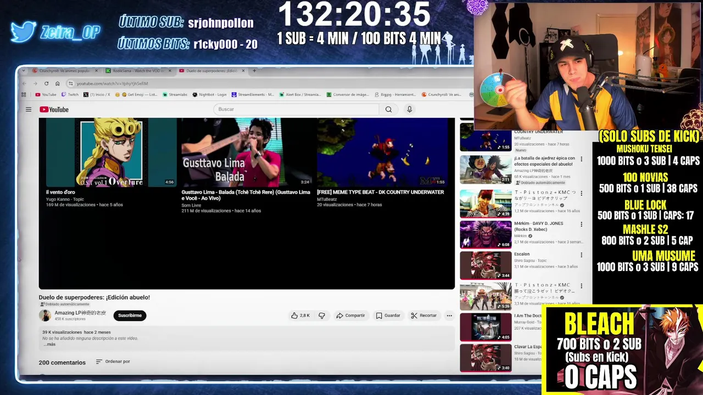Click the Guardar save button
The image size is (703, 395).
point(388,315)
